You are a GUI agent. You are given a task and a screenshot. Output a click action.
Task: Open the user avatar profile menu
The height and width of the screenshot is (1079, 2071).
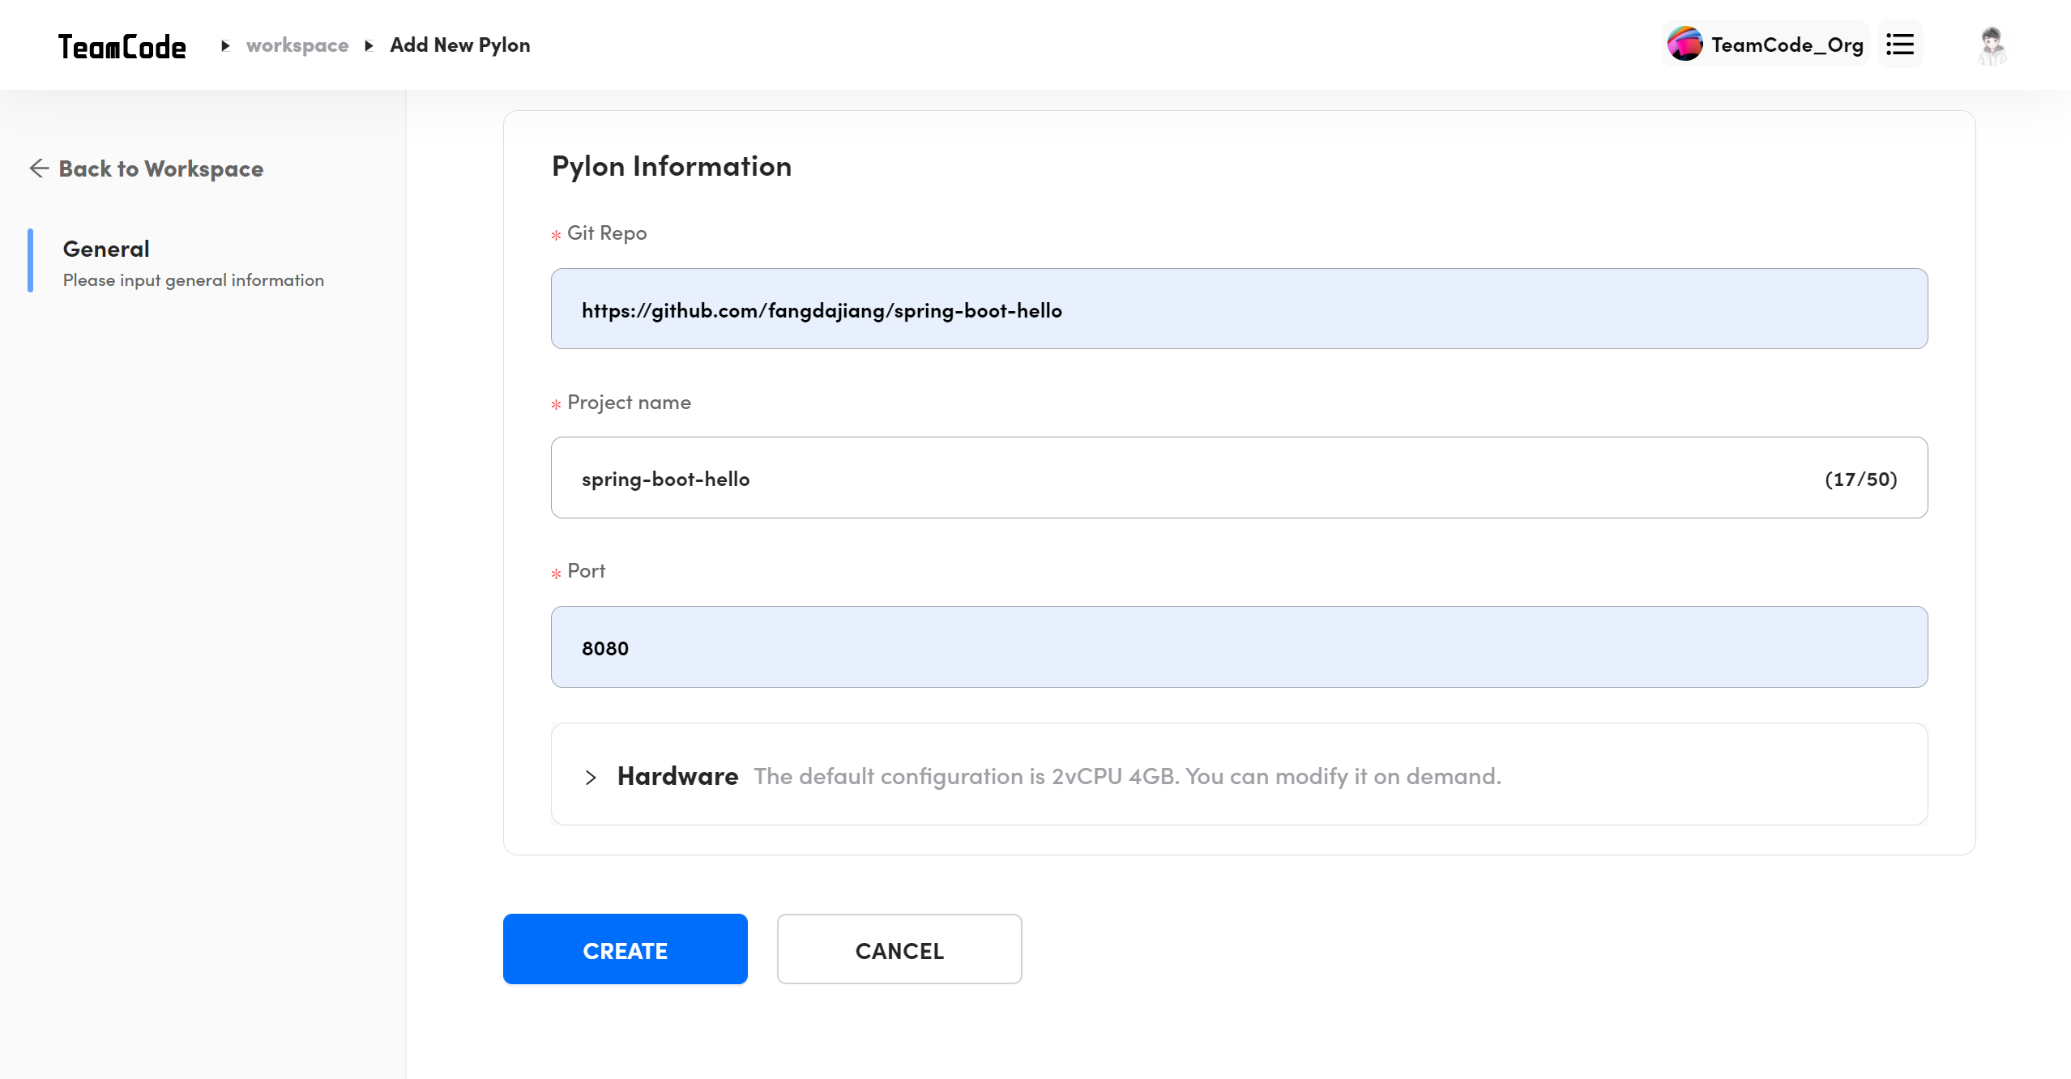(1992, 45)
